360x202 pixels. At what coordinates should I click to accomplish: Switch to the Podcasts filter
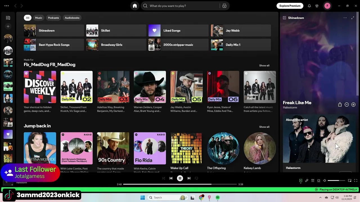(53, 18)
